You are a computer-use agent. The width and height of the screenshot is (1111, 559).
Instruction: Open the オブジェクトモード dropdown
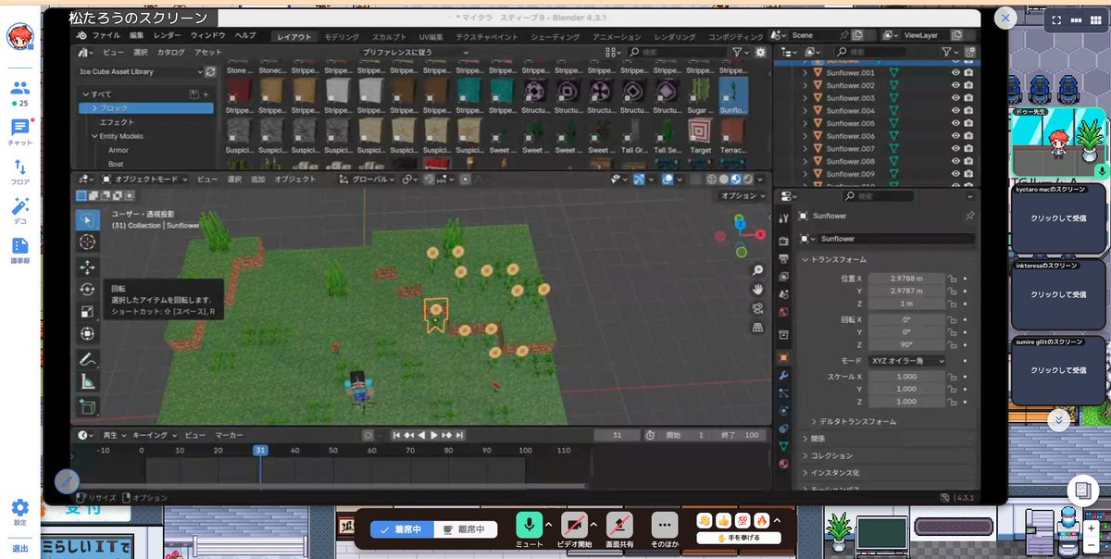point(145,179)
